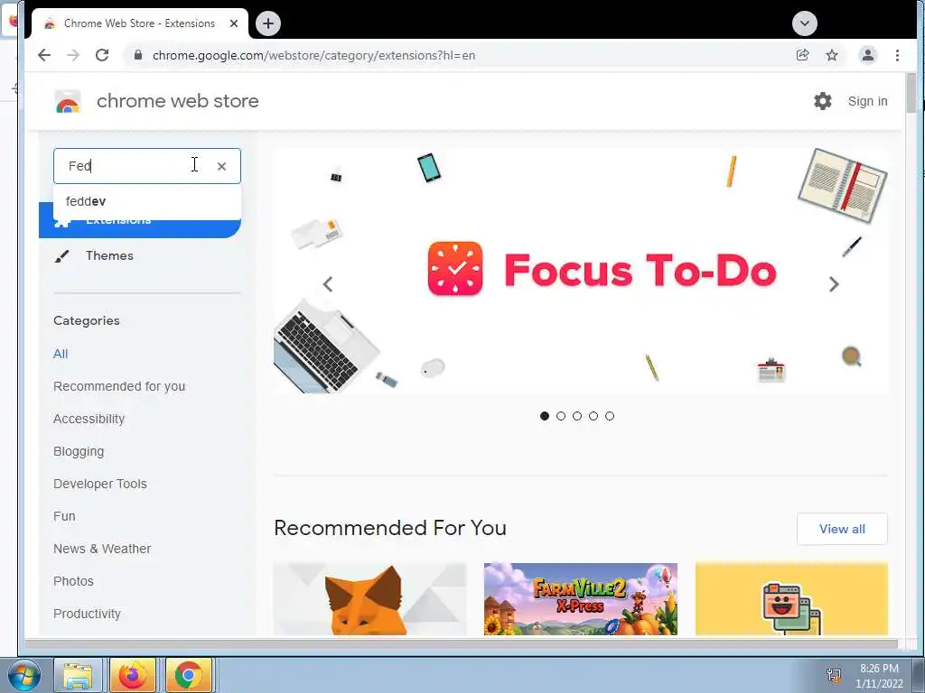
Task: Open the Blogging category
Action: [x=79, y=451]
